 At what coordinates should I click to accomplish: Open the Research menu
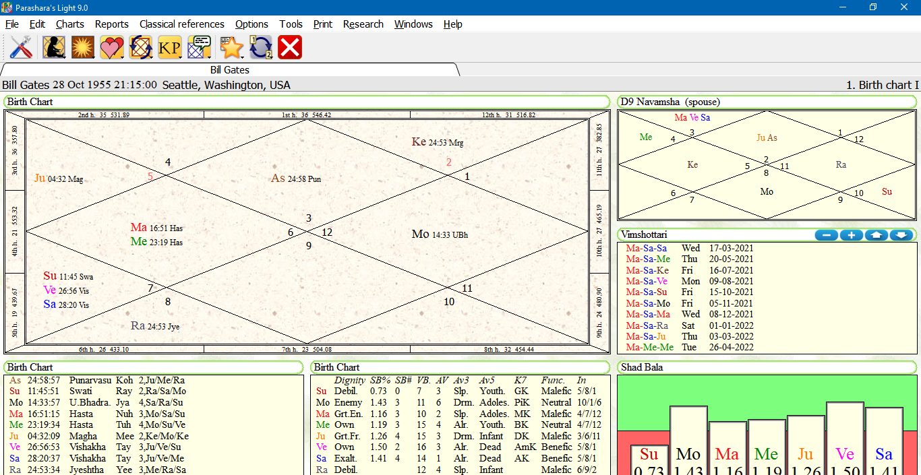[363, 24]
